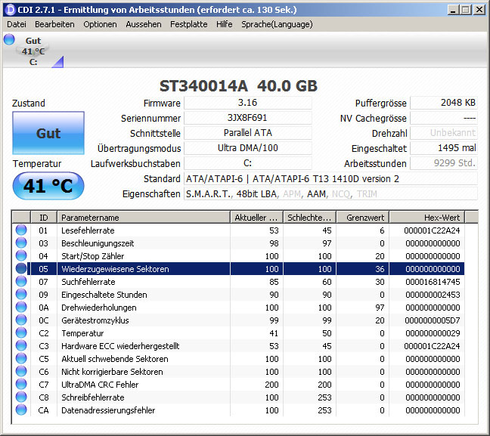This screenshot has height=436, width=490.
Task: Select drive C: status orb in toolbar
Action: 9,39
